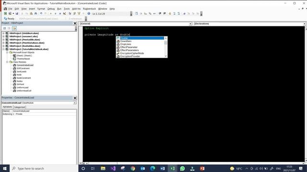Click the Reset stop icon in toolbar
Screen dimensions: 307x172
[x=60, y=13]
